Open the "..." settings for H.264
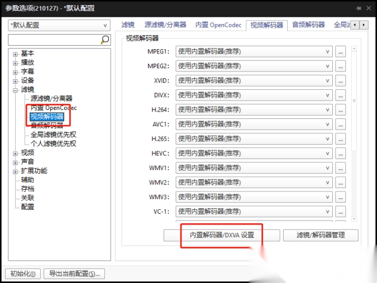 pos(340,109)
